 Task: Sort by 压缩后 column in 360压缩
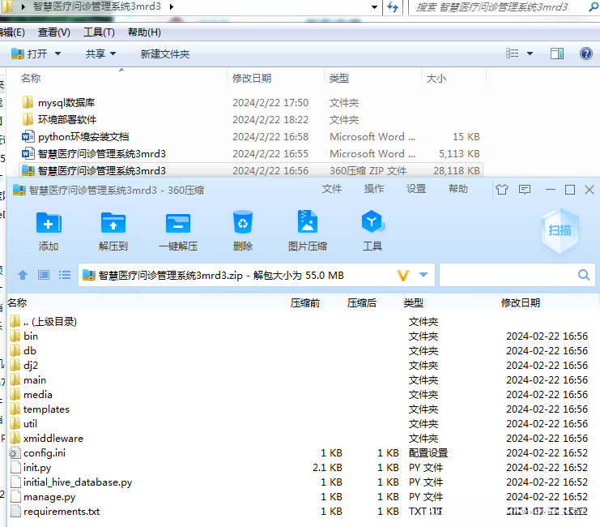[x=362, y=302]
